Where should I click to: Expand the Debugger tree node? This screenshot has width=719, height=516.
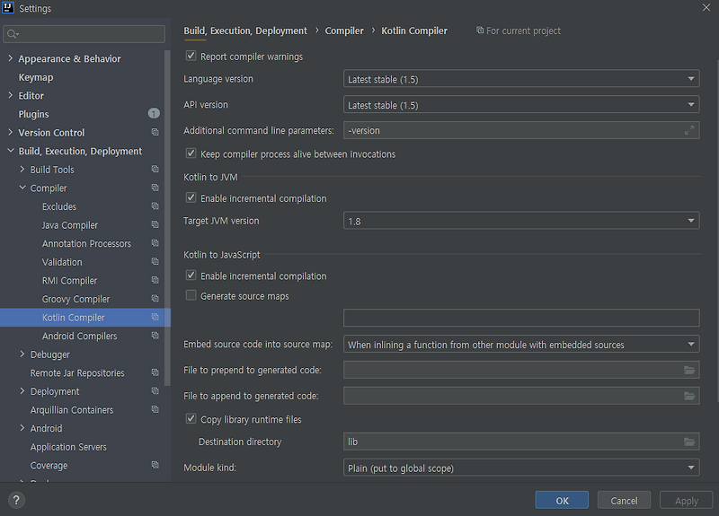pos(22,354)
